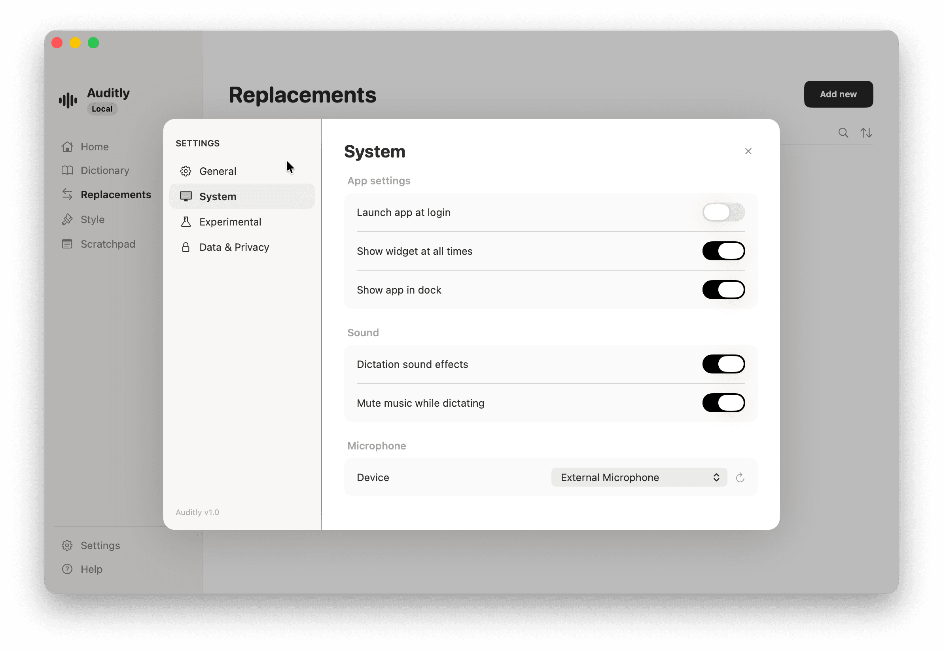Image resolution: width=943 pixels, height=652 pixels.
Task: Enable Launch app at login
Action: 723,212
